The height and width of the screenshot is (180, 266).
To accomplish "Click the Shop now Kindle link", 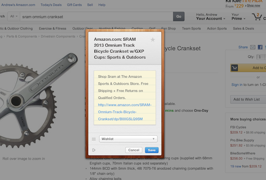I will 254,6.
